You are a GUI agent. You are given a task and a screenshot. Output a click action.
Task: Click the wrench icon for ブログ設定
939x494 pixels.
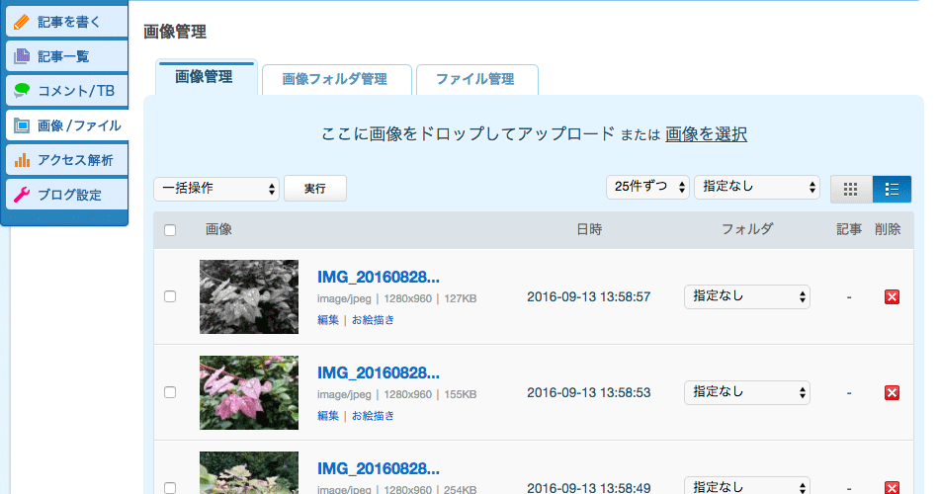(x=22, y=194)
